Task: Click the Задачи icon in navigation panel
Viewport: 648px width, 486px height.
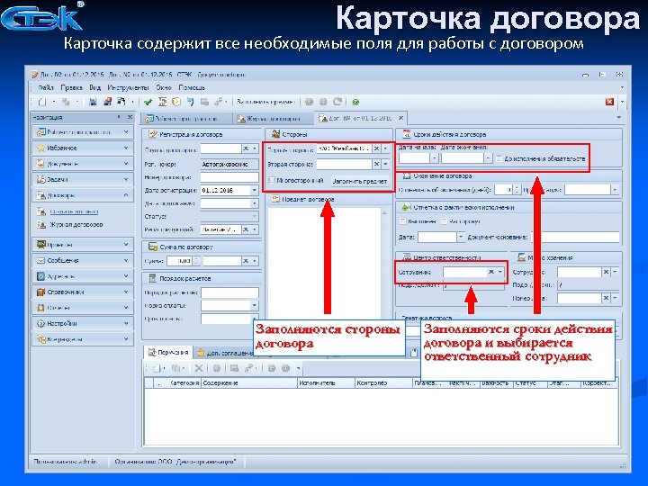Action: (x=40, y=179)
